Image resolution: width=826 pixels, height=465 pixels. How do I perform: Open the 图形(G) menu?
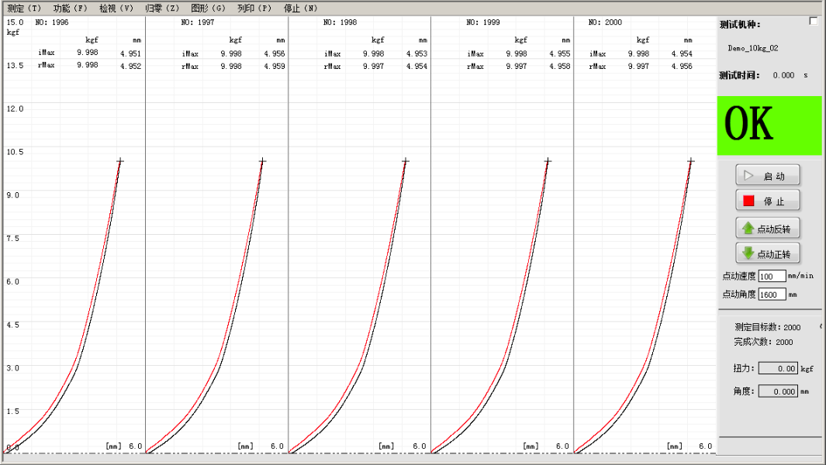[x=208, y=8]
